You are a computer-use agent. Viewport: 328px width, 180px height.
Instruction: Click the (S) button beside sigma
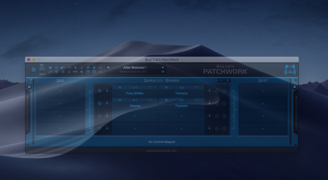[x=221, y=80]
